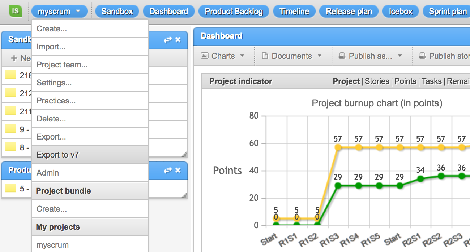
Task: Show the Stories indicator chart
Action: pos(377,81)
